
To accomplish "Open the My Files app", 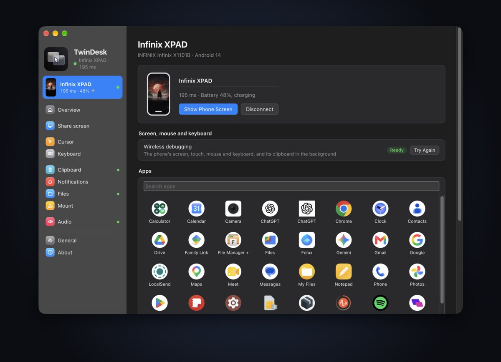I will click(307, 271).
